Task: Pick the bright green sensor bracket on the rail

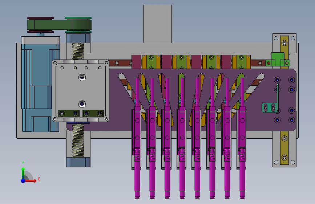Action: (278, 60)
